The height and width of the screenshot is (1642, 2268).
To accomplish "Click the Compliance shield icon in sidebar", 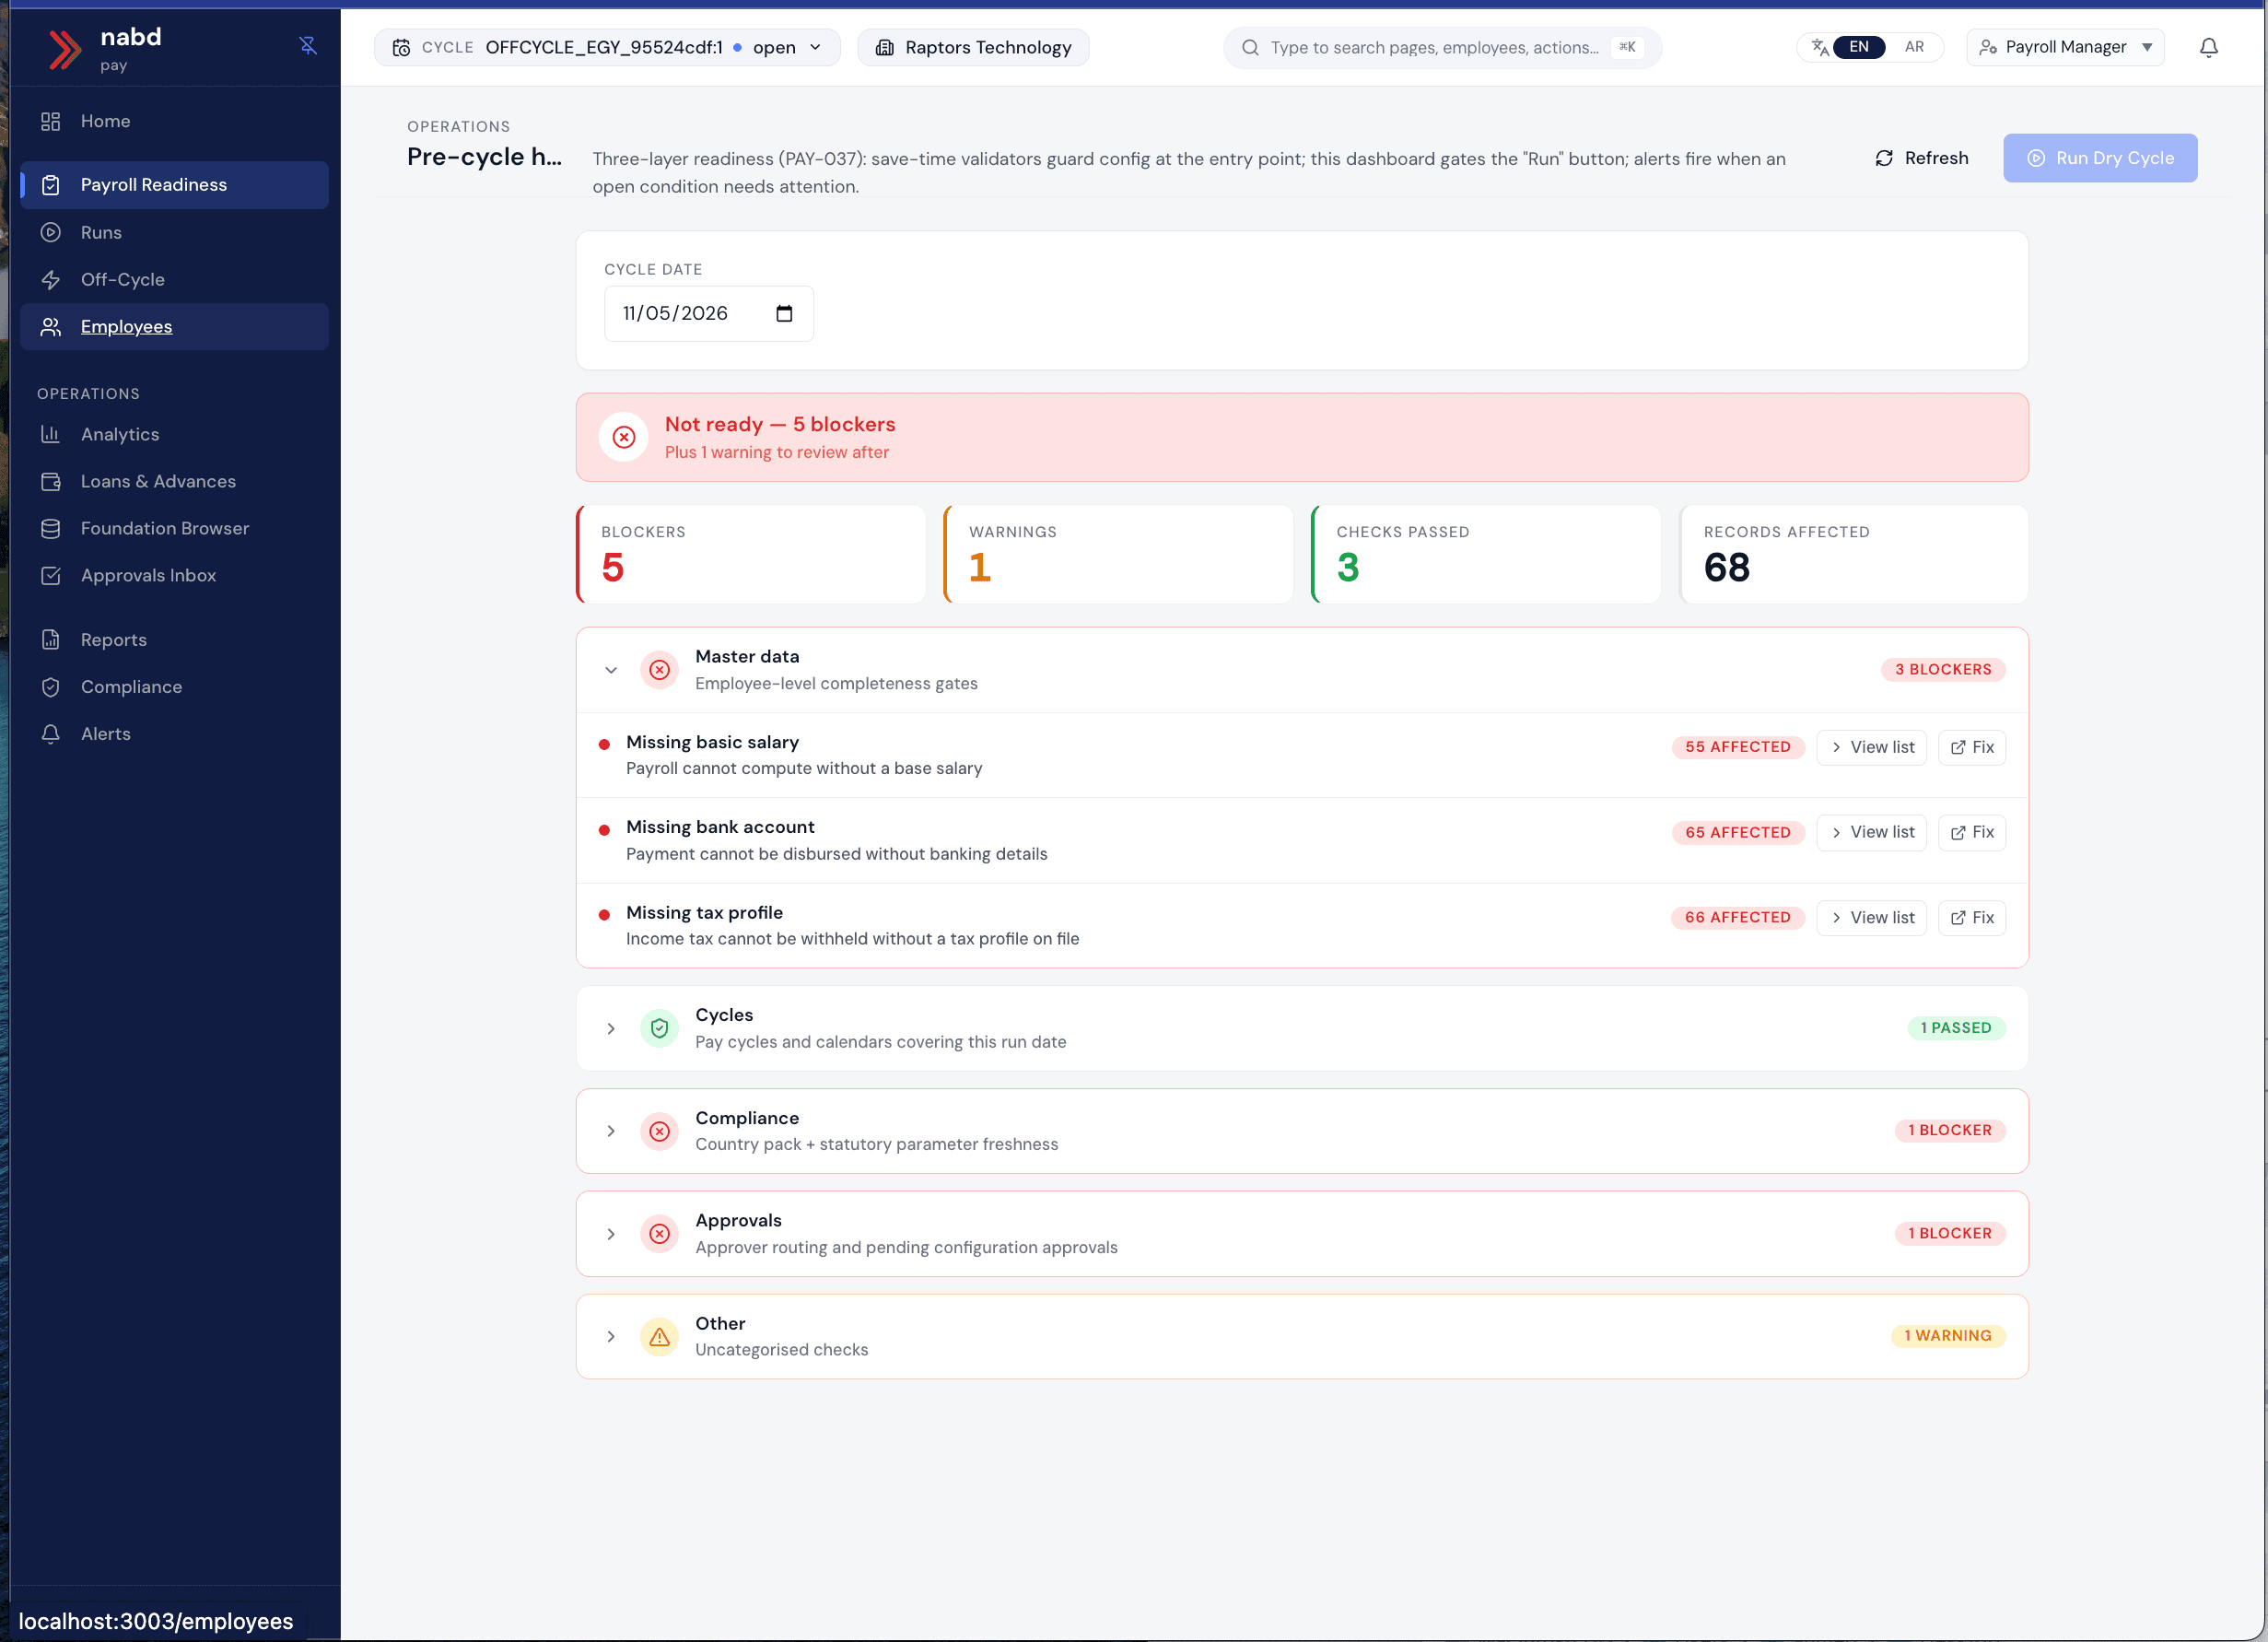I will [x=51, y=687].
